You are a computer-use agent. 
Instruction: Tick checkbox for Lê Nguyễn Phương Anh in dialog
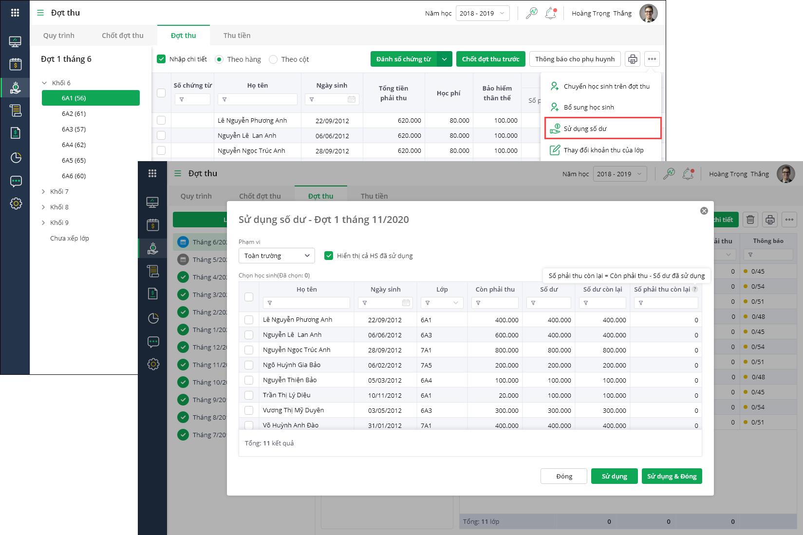click(249, 320)
